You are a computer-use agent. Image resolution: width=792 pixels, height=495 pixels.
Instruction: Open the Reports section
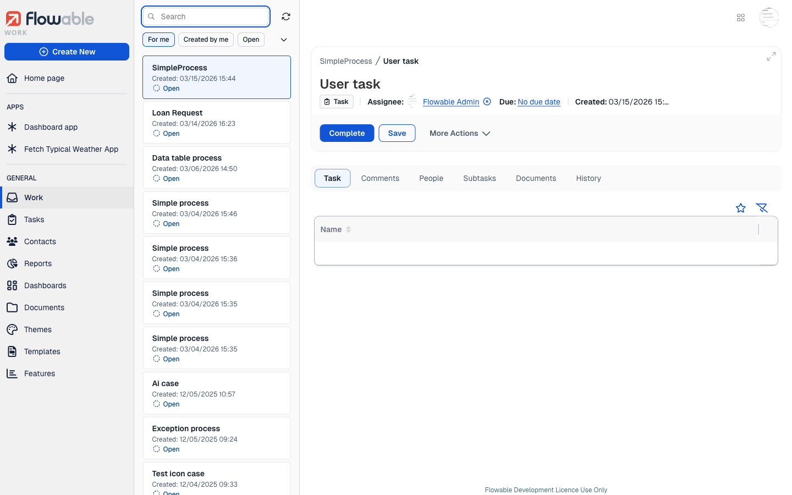coord(39,263)
